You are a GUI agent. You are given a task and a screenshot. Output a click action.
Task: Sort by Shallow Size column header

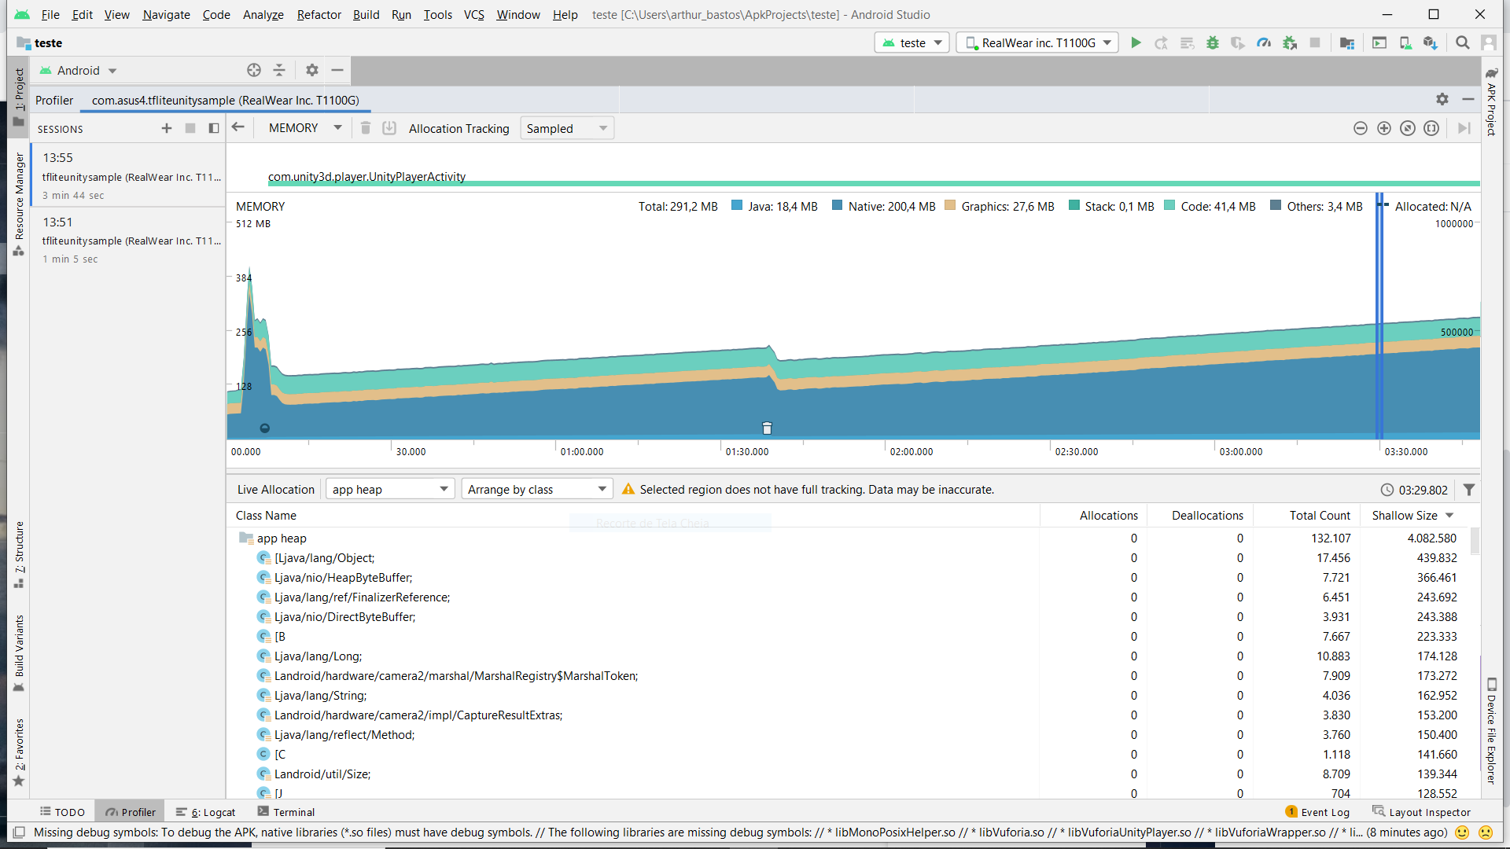pos(1412,516)
